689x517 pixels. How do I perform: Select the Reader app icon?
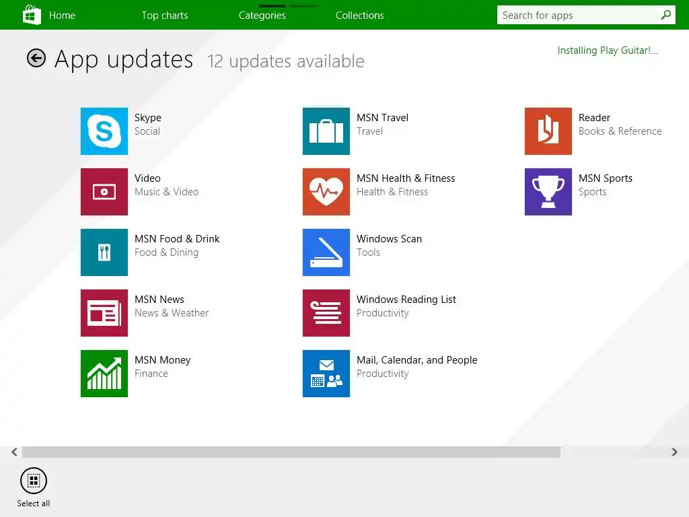click(x=548, y=131)
